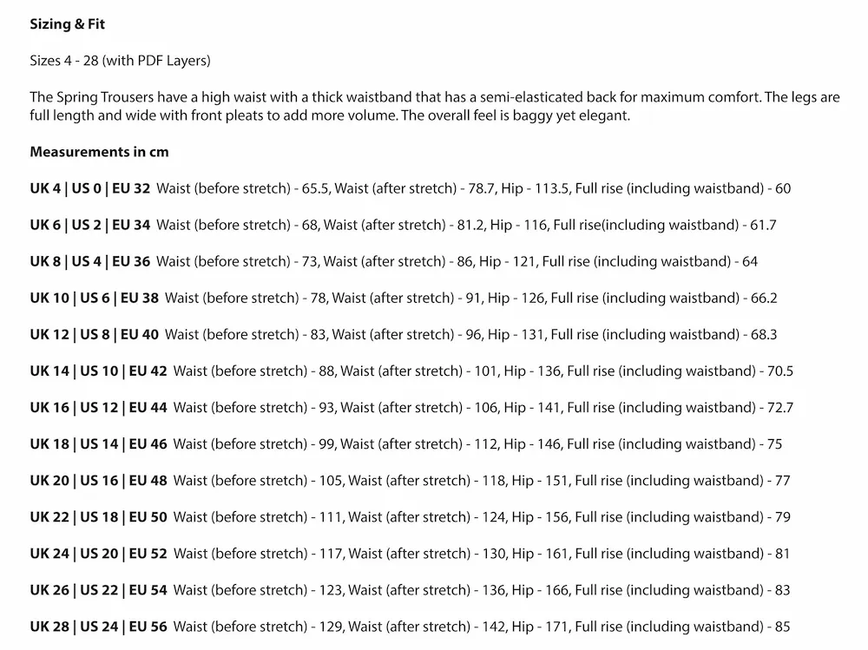Image resolution: width=868 pixels, height=650 pixels.
Task: Click the Sizing & Fit heading
Action: (x=67, y=24)
